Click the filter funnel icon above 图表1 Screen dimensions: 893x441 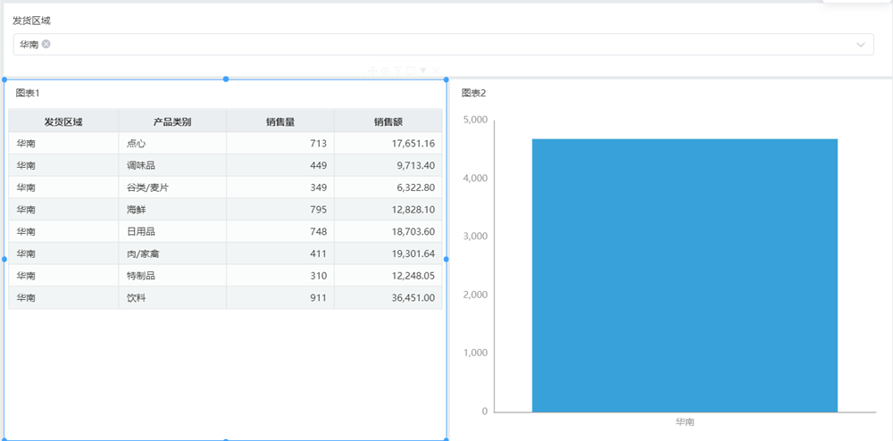pos(397,71)
